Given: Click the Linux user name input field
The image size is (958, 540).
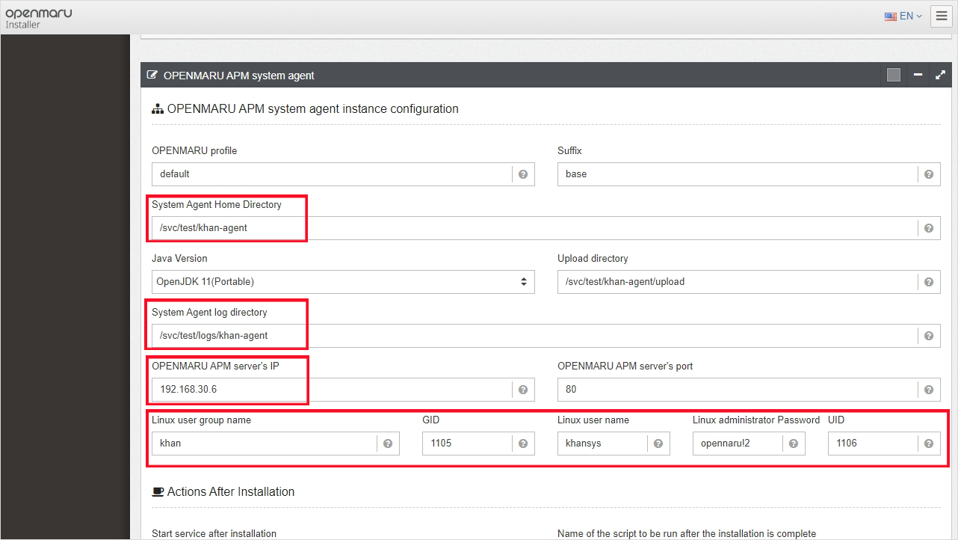Looking at the screenshot, I should (602, 444).
